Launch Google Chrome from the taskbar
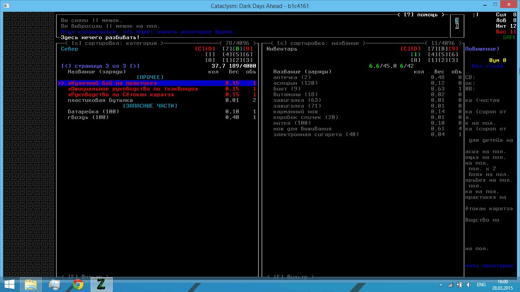This screenshot has height=292, width=520. pos(78,284)
